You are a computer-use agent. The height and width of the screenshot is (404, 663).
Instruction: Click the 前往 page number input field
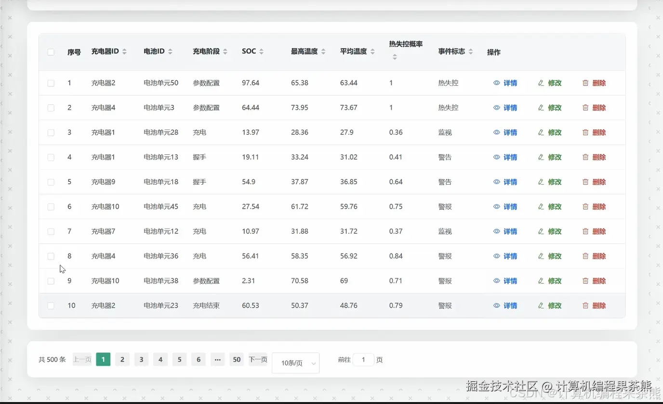click(x=363, y=359)
